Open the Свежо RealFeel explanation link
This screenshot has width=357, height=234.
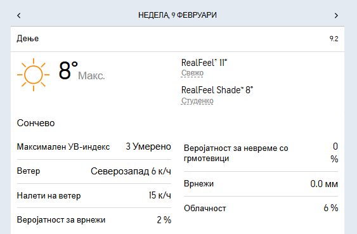(192, 73)
